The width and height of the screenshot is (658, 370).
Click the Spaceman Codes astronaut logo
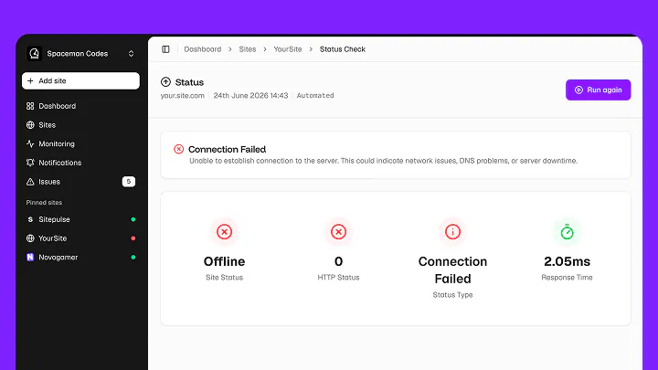click(34, 54)
